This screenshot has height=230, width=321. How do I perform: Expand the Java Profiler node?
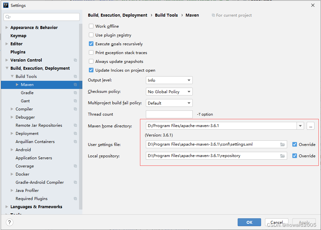[x=12, y=191]
